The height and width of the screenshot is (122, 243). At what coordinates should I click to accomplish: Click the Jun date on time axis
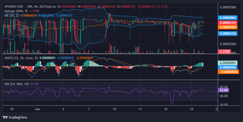[x=38, y=109]
